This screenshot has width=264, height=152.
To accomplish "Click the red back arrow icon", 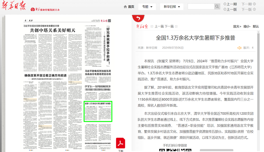I will [136, 19].
